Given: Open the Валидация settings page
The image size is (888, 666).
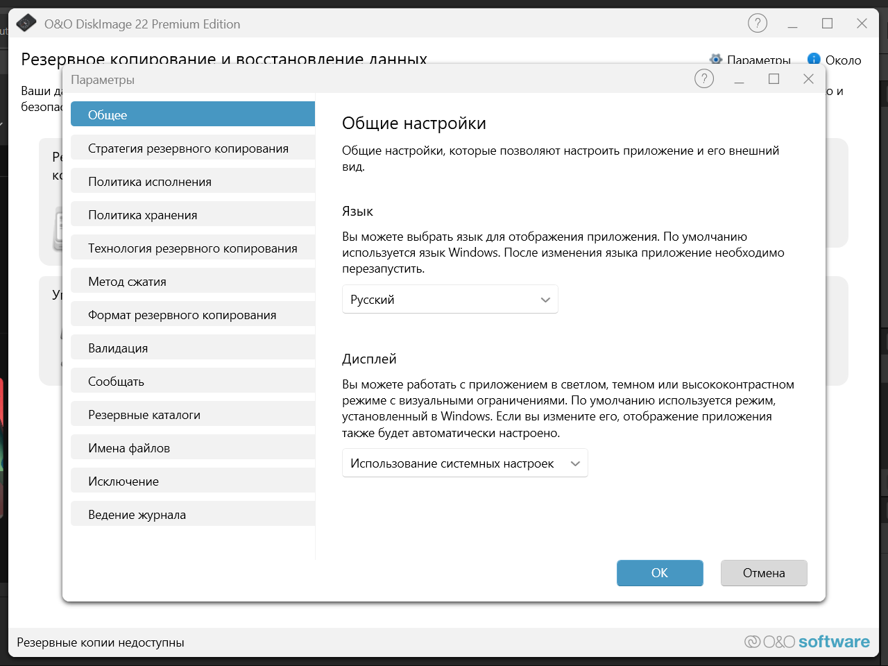Looking at the screenshot, I should 193,348.
